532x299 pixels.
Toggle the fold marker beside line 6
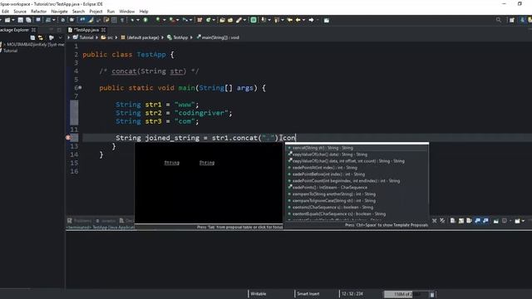tap(80, 88)
